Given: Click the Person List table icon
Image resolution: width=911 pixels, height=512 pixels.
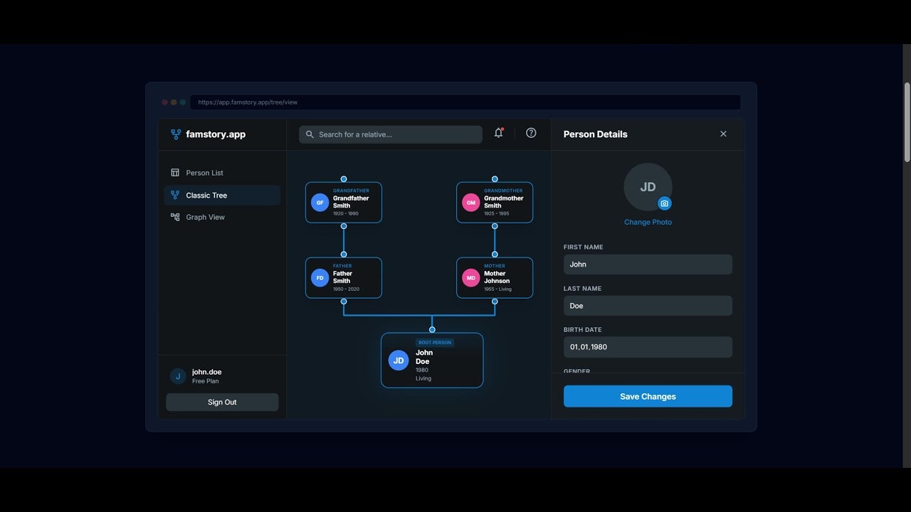Looking at the screenshot, I should 175,173.
